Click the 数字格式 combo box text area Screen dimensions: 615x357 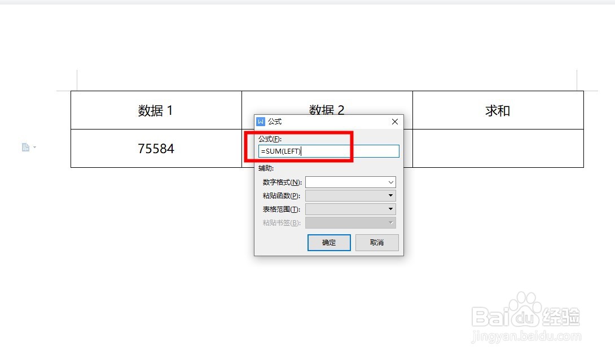click(x=346, y=182)
